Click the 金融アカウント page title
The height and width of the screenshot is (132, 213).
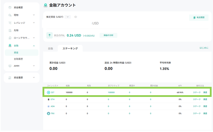(x=62, y=5)
